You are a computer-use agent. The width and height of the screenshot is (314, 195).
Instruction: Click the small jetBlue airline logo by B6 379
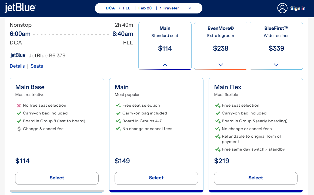coord(18,55)
